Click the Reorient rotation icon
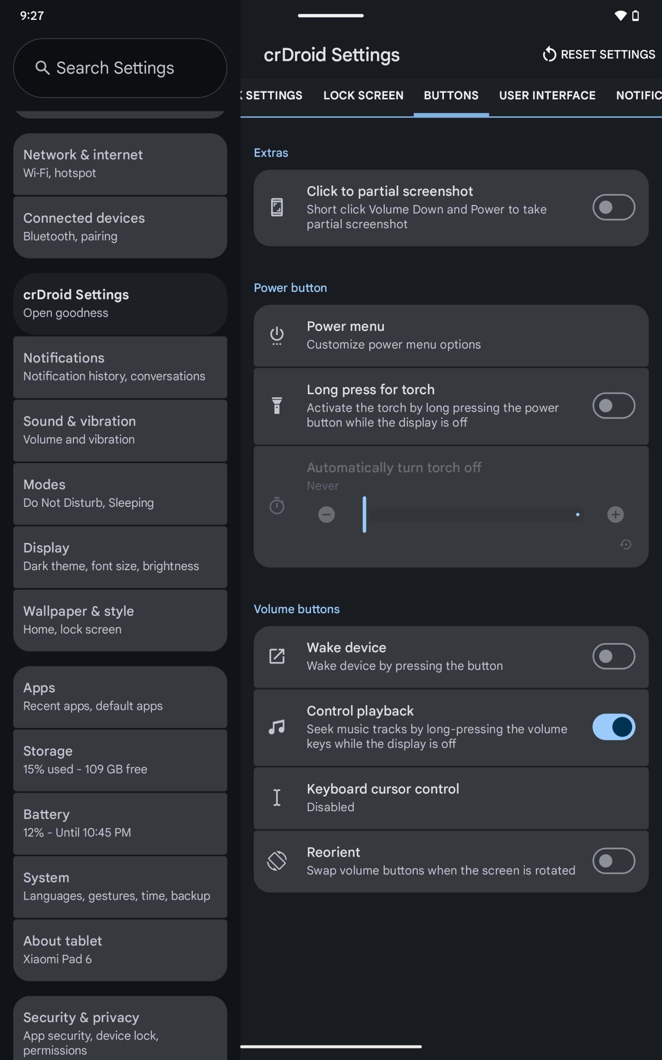The height and width of the screenshot is (1060, 662). pos(277,861)
